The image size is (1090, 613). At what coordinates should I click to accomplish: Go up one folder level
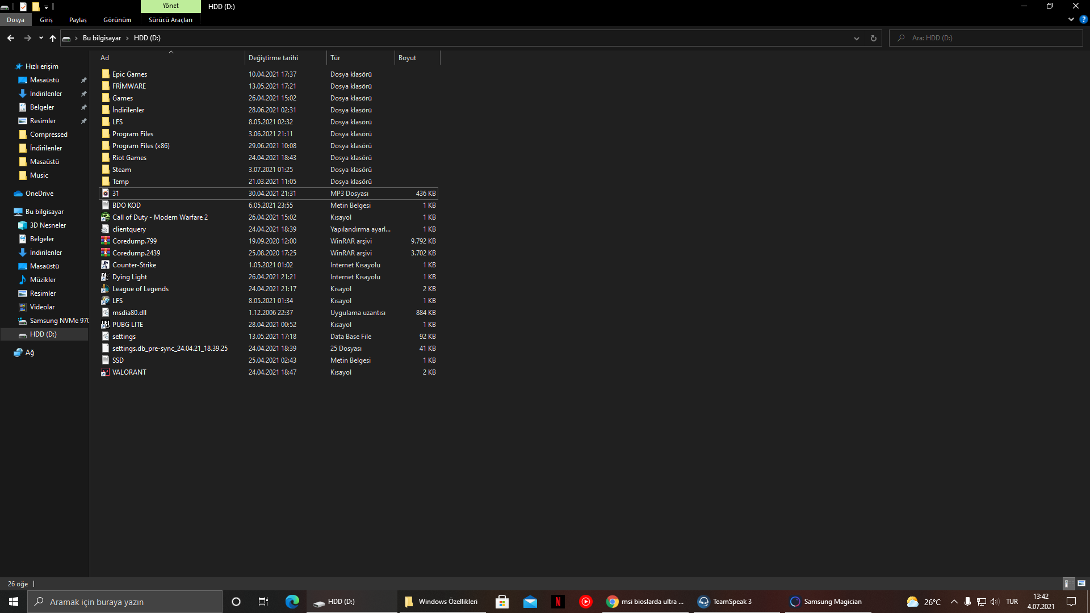(x=53, y=38)
